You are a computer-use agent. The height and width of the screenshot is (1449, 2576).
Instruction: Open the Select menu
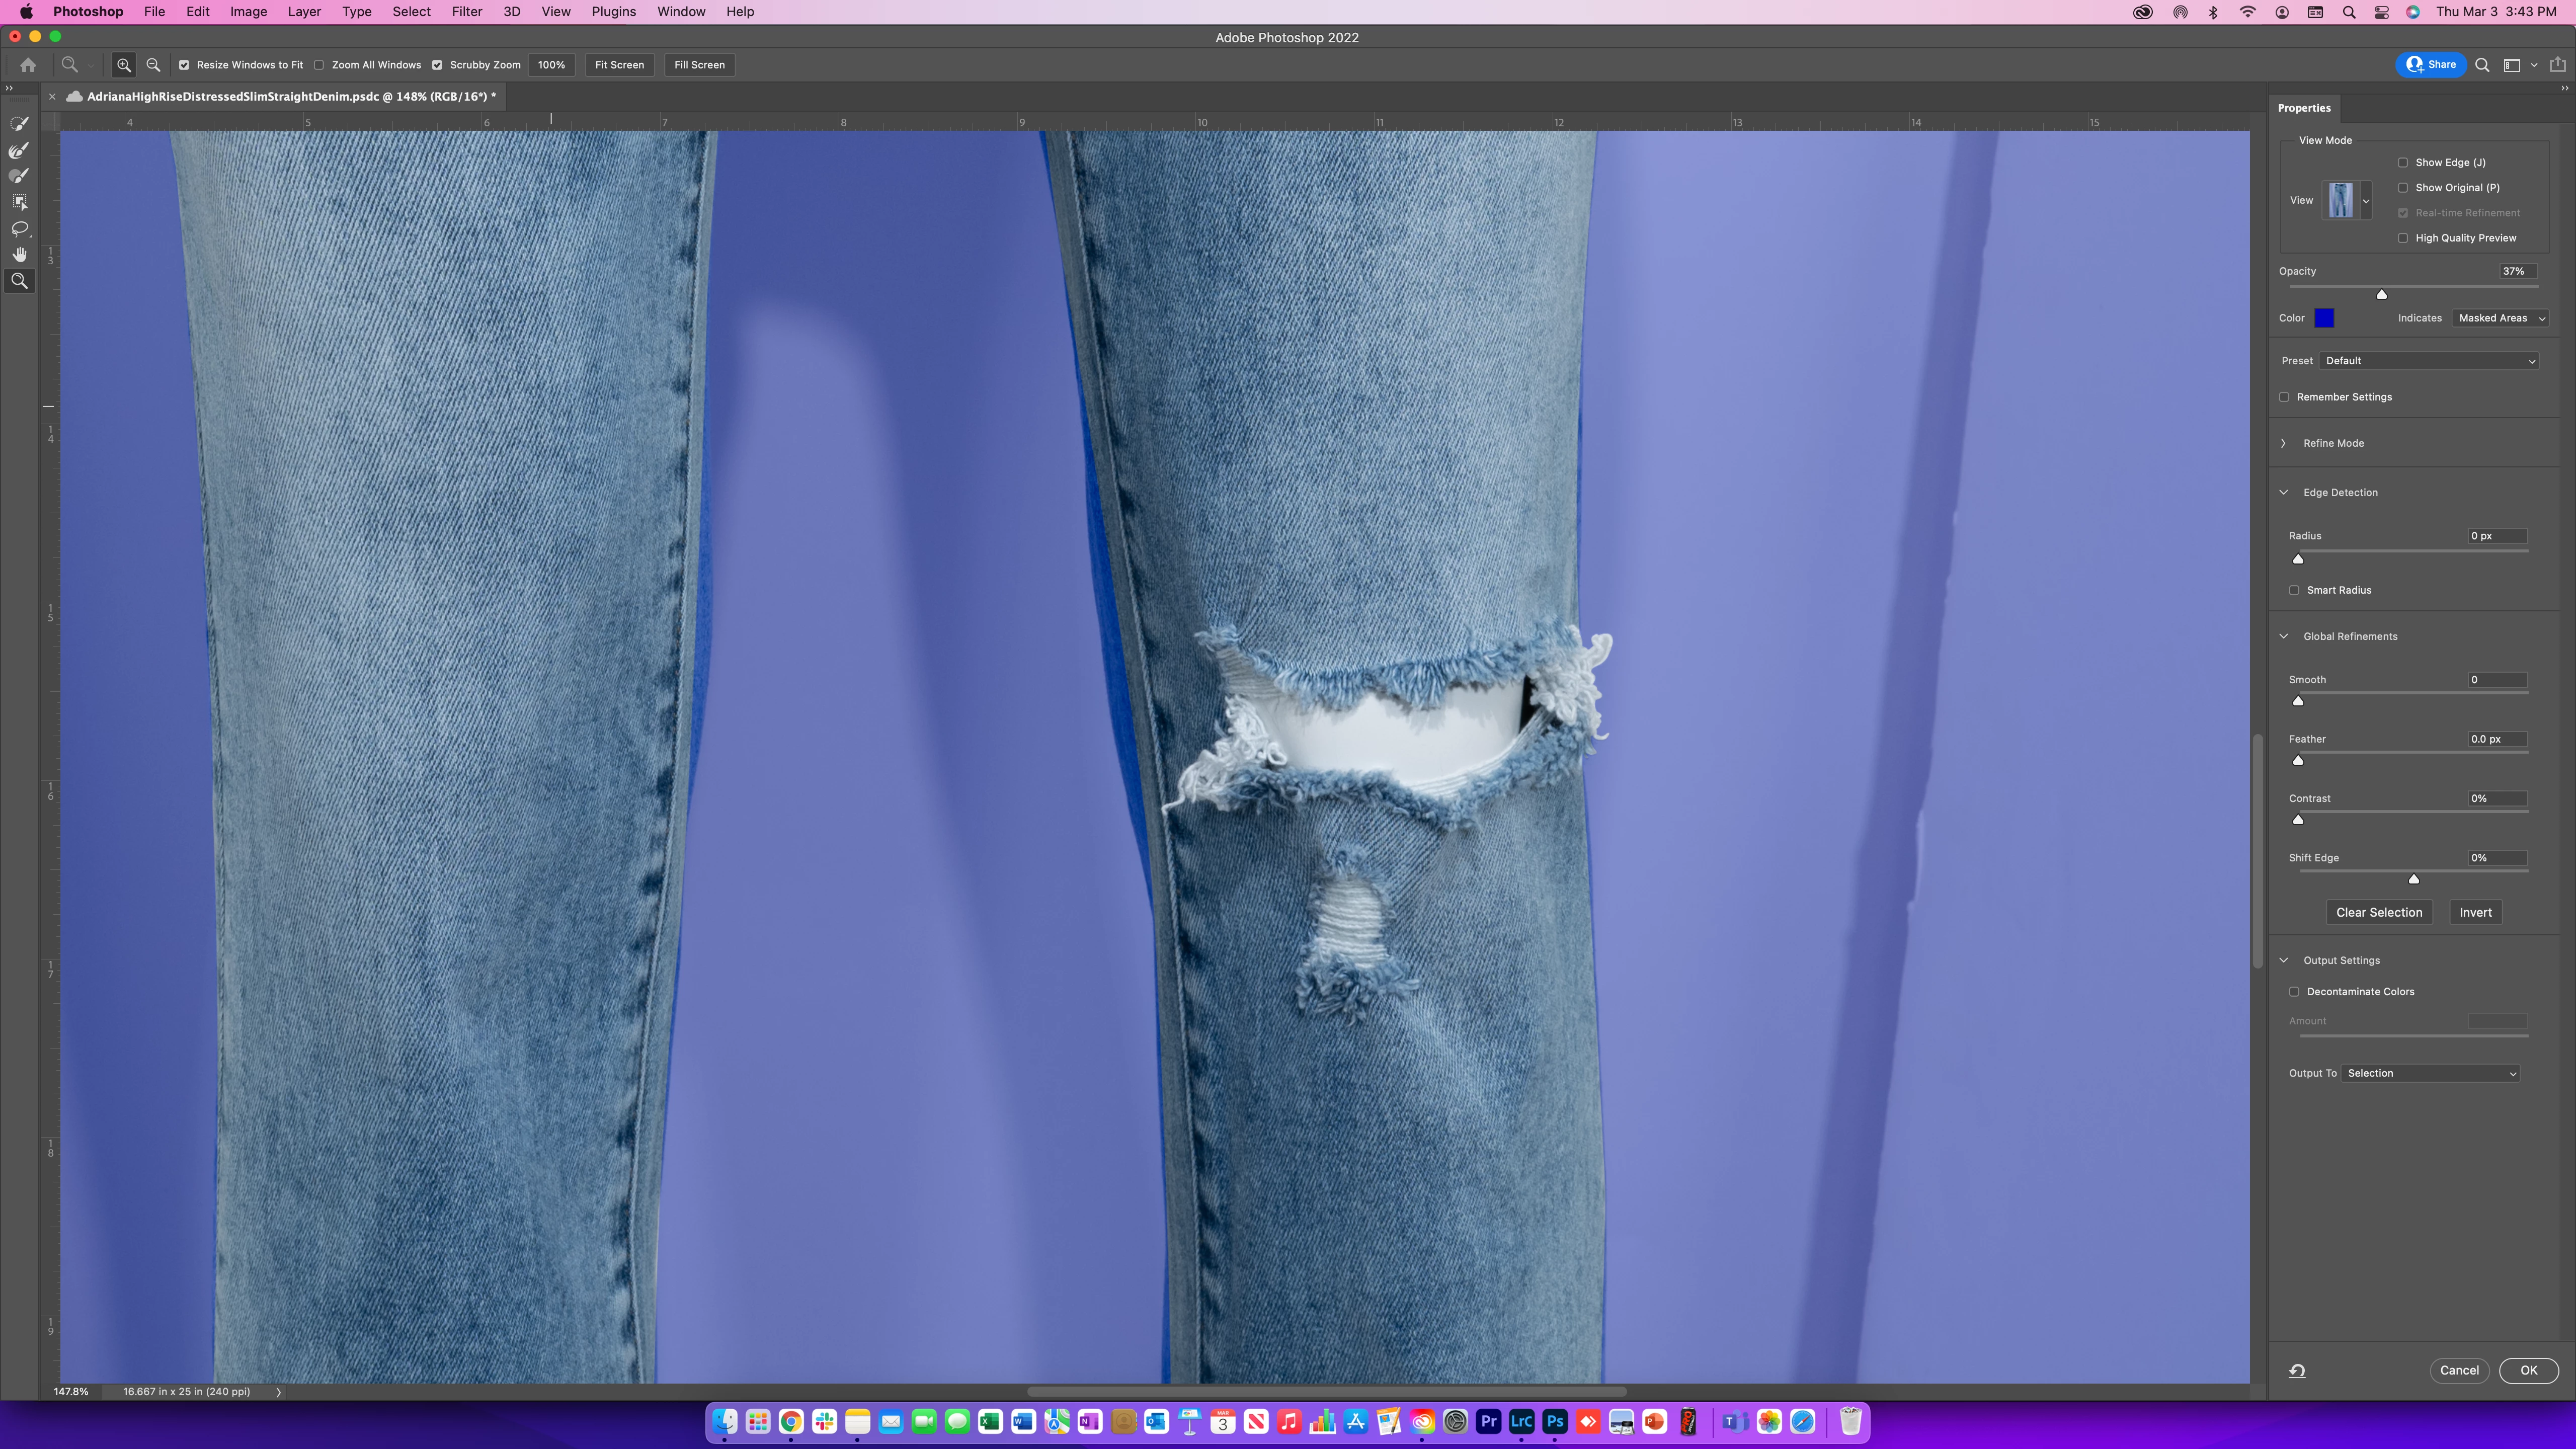click(x=411, y=12)
